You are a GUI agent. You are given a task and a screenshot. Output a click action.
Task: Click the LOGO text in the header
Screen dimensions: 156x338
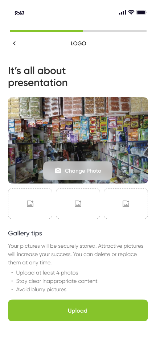point(78,44)
